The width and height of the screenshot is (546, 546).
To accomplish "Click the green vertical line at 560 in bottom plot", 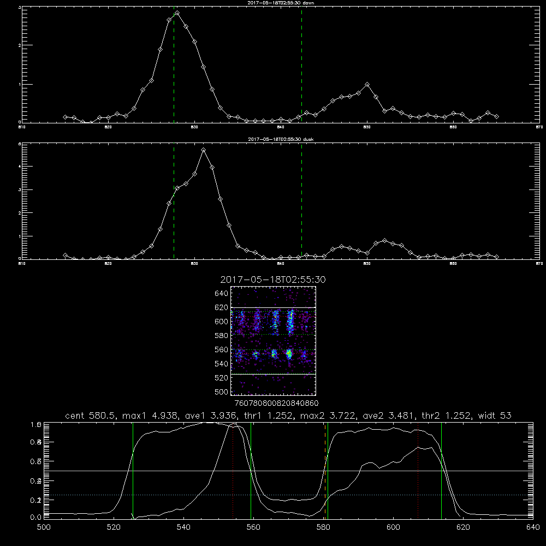I will 251,470.
